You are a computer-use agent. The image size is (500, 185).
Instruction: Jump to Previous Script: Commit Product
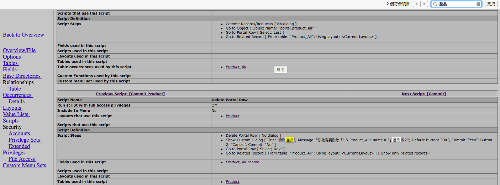(x=130, y=94)
